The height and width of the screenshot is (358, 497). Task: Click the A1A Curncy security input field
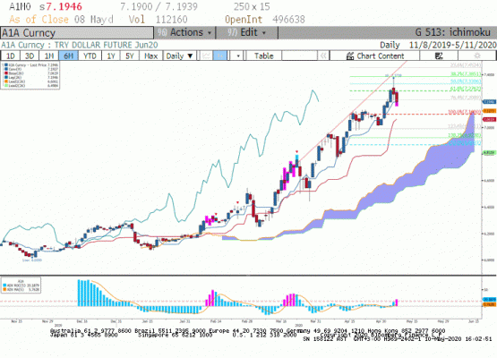click(77, 33)
